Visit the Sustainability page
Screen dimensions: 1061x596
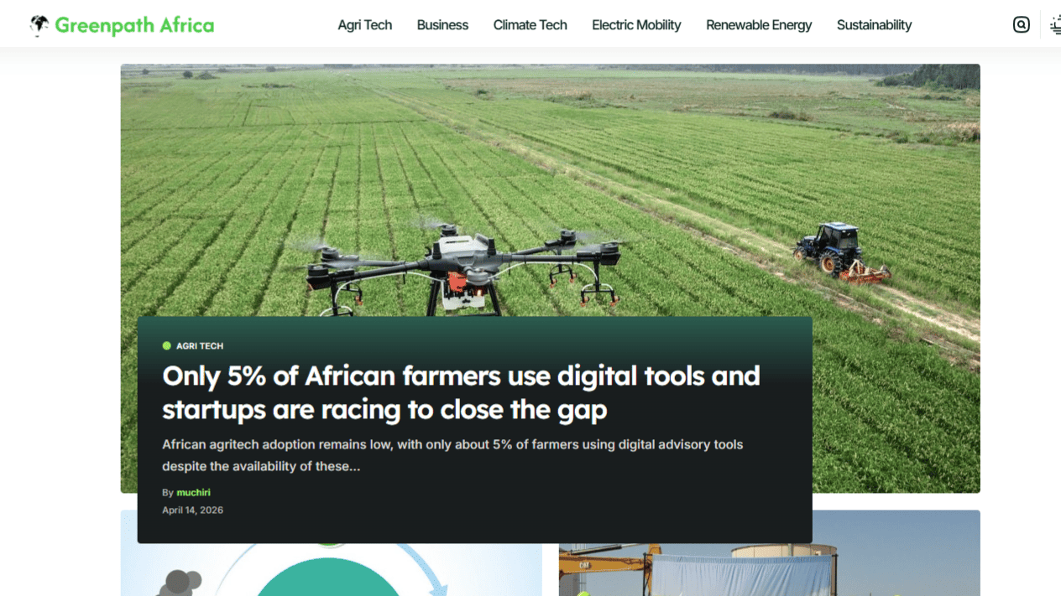(874, 24)
